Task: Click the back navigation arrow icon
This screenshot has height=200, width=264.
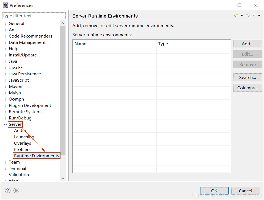Action: coord(236,15)
